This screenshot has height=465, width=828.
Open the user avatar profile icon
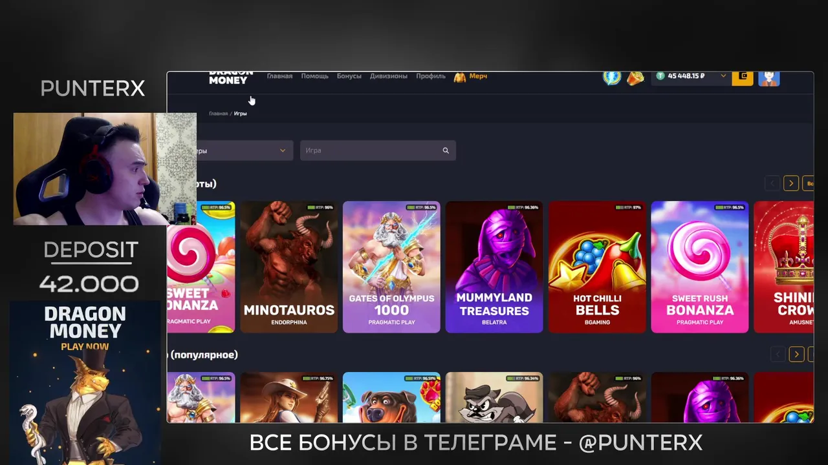[769, 78]
